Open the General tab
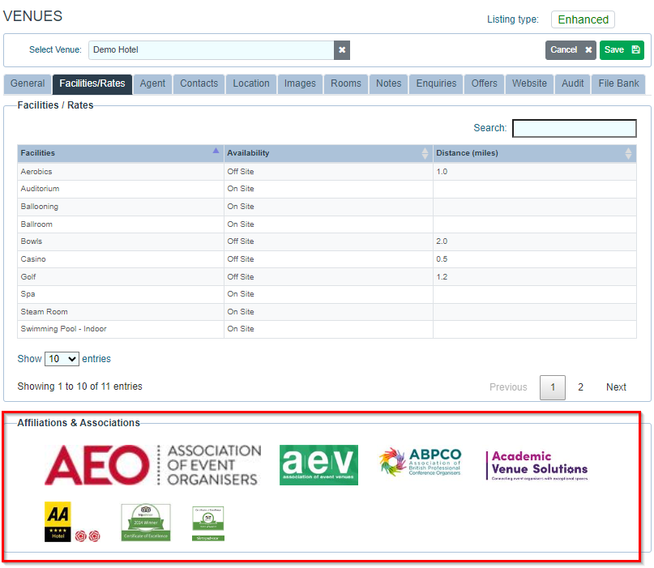The height and width of the screenshot is (568, 654). coord(28,83)
